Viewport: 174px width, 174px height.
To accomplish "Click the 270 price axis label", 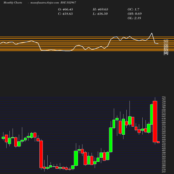I will click(x=164, y=169).
